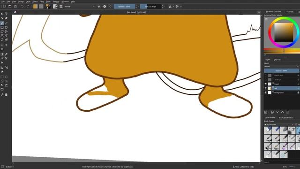Screen dimensions: 300x169
Task: Open the brush presets chooser grid icon
Action: (x=61, y=6)
